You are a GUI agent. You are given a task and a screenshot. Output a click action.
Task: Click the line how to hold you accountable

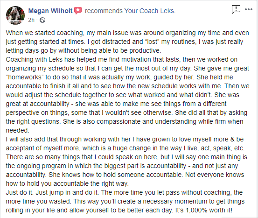pos(67,183)
